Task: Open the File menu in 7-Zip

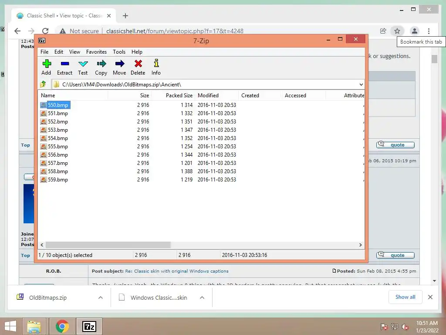Action: click(44, 52)
